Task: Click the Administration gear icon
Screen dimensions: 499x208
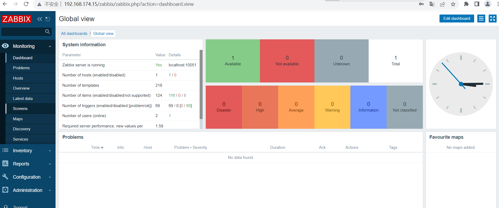Action: point(5,190)
